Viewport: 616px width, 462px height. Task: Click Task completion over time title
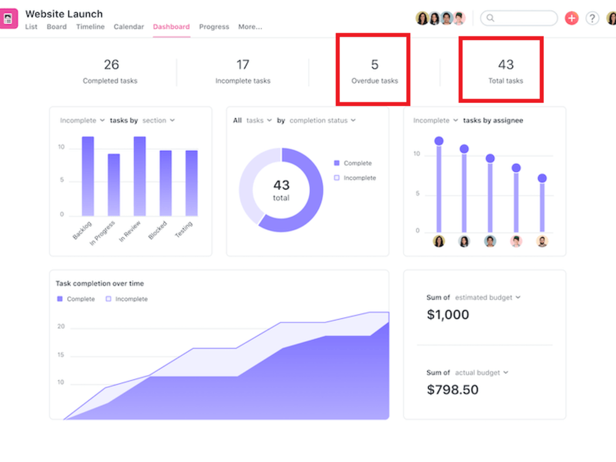(100, 283)
